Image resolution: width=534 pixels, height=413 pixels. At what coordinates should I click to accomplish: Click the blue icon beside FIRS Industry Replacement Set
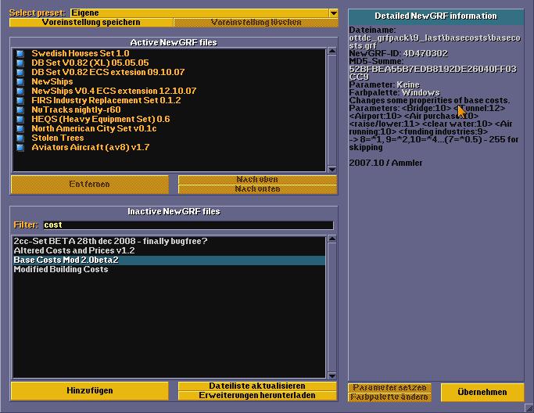point(20,100)
